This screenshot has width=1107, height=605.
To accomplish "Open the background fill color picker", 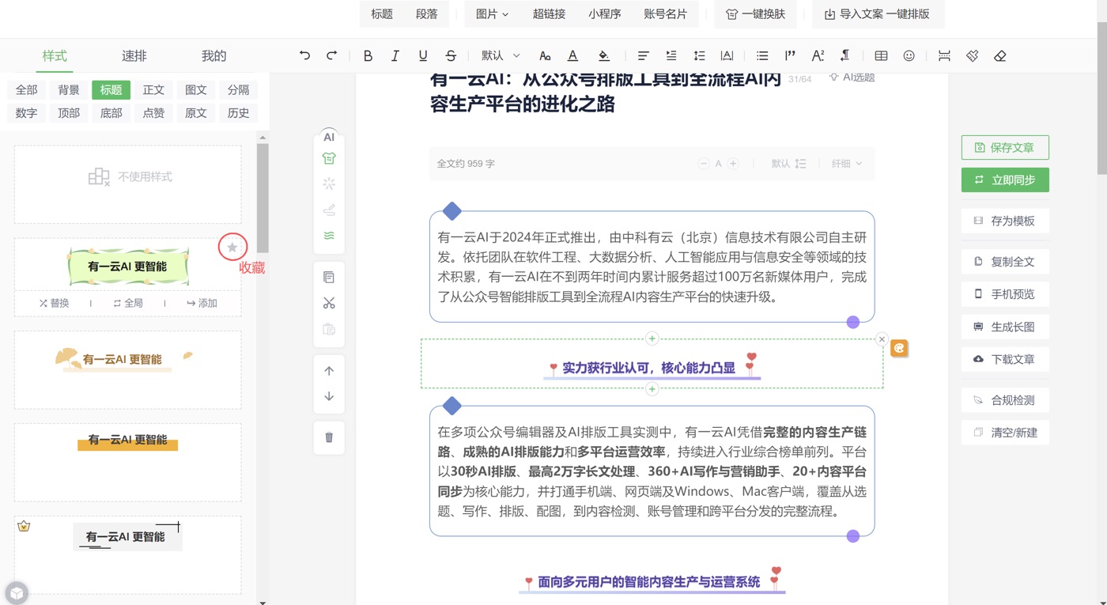I will (604, 55).
